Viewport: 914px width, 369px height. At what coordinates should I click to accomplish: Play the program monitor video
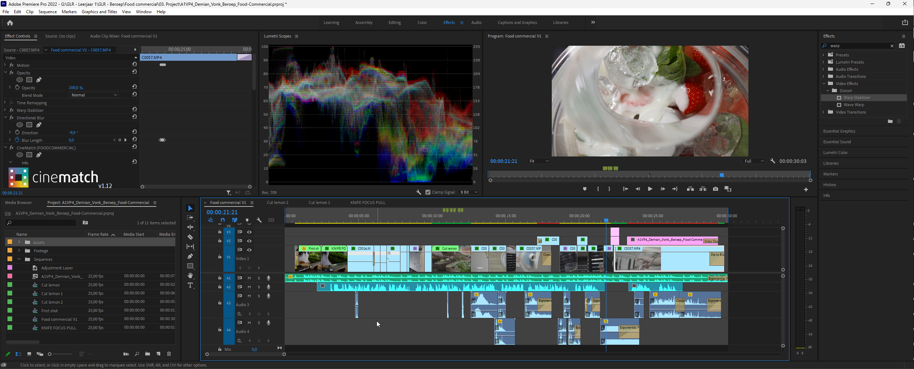click(x=650, y=189)
